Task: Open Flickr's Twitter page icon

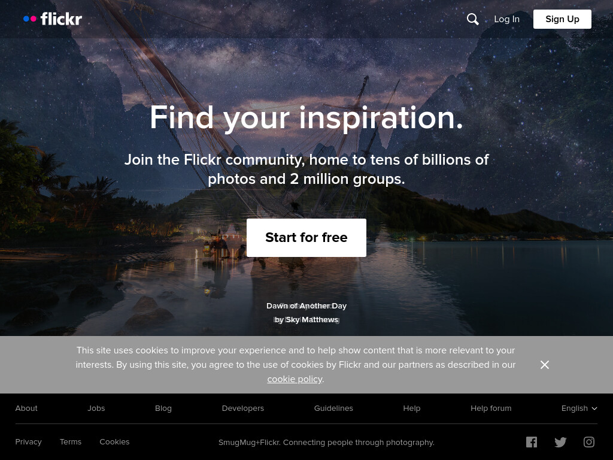Action: (560, 442)
